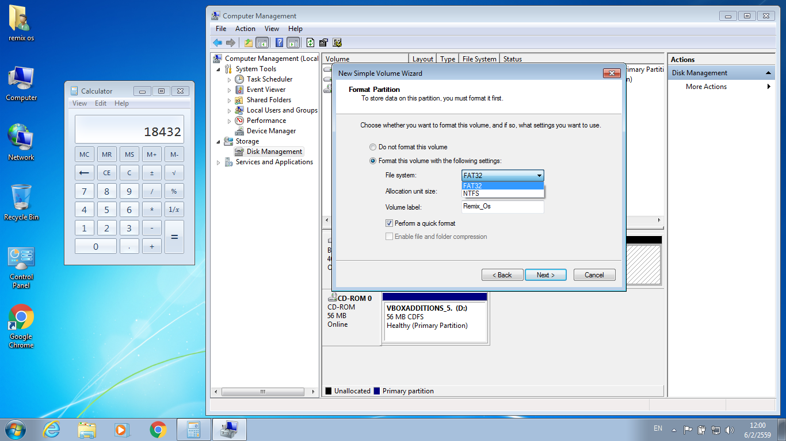Launch Internet Explorer from the taskbar

[x=52, y=430]
